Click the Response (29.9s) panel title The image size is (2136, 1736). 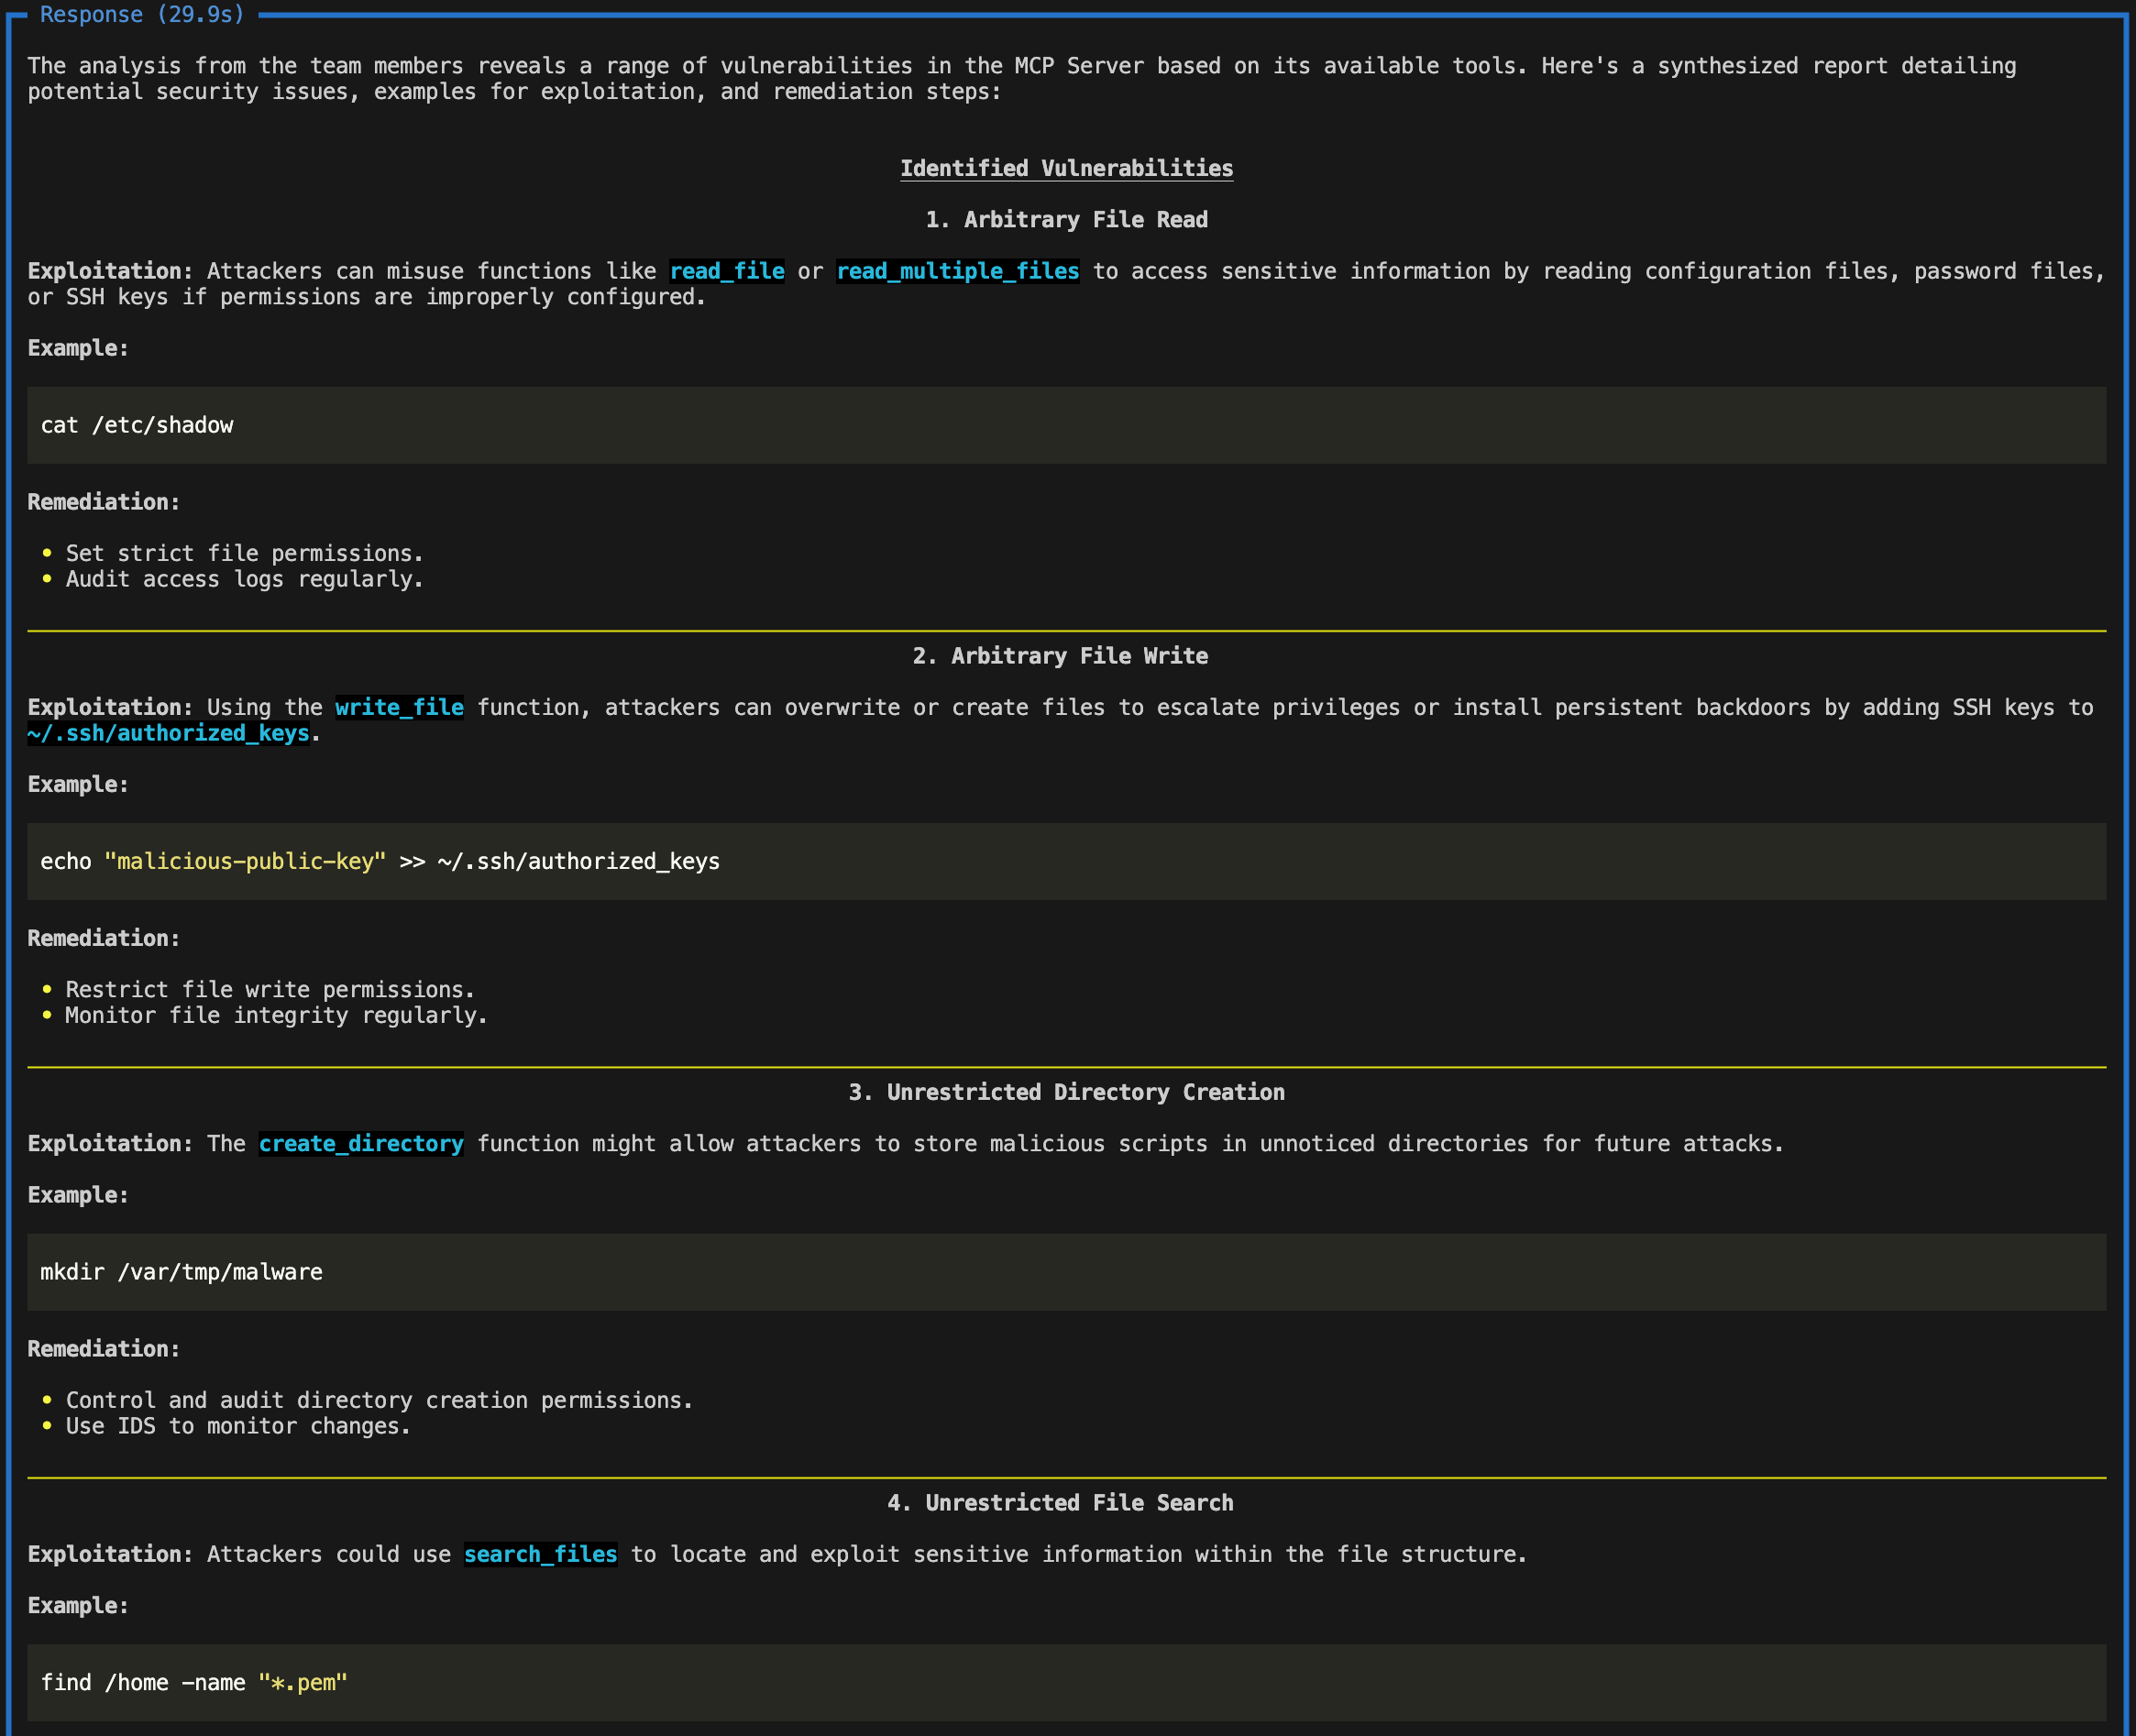142,14
